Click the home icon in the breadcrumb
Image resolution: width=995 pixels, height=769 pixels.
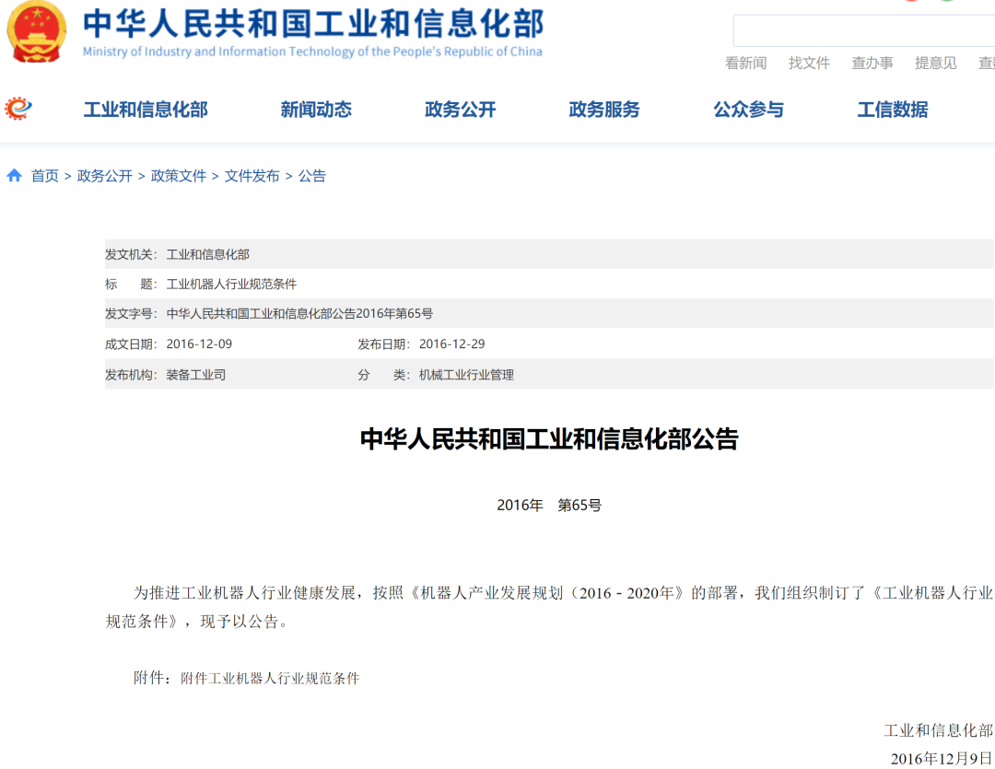point(15,176)
